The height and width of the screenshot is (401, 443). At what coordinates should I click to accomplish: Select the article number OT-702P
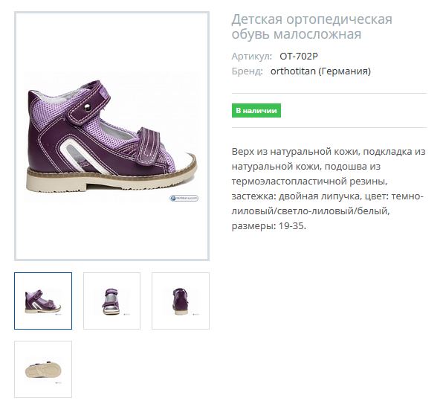click(299, 57)
